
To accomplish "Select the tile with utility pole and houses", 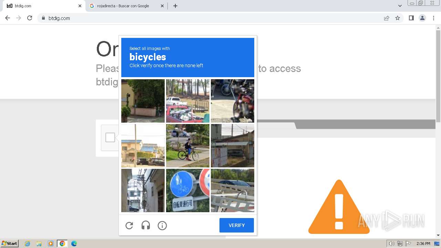I will [x=143, y=146].
